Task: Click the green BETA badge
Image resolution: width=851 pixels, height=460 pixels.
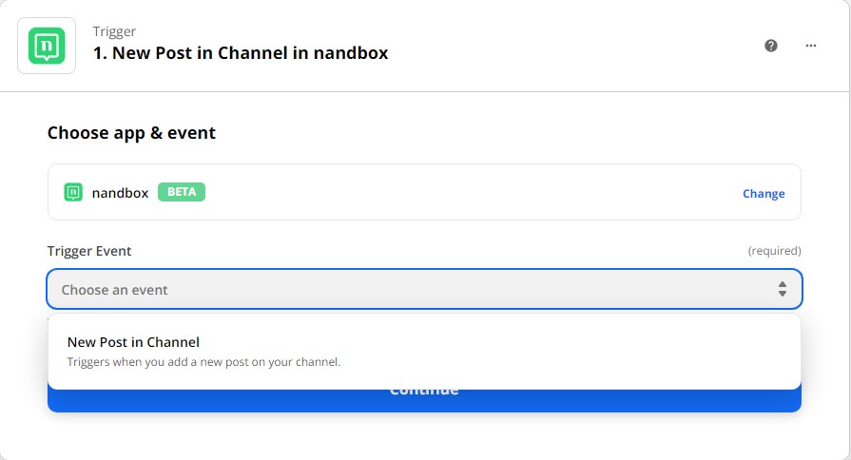Action: tap(182, 192)
